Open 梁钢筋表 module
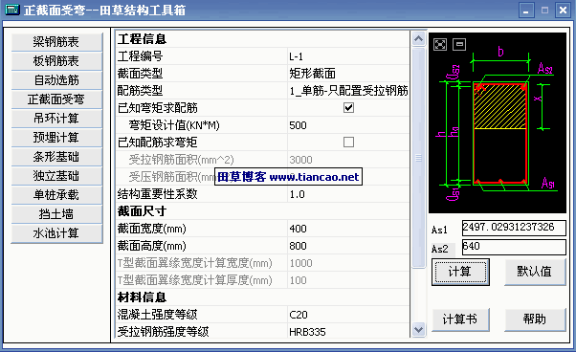The image size is (576, 352). (56, 42)
